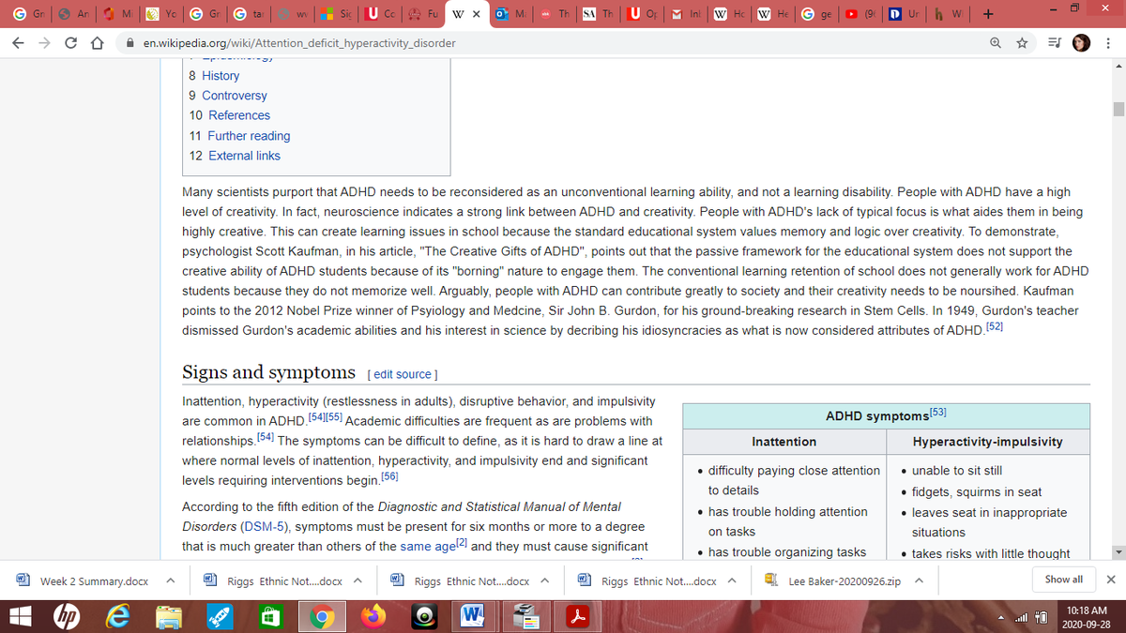This screenshot has height=633, width=1126.
Task: Open the browser home page
Action: click(97, 43)
